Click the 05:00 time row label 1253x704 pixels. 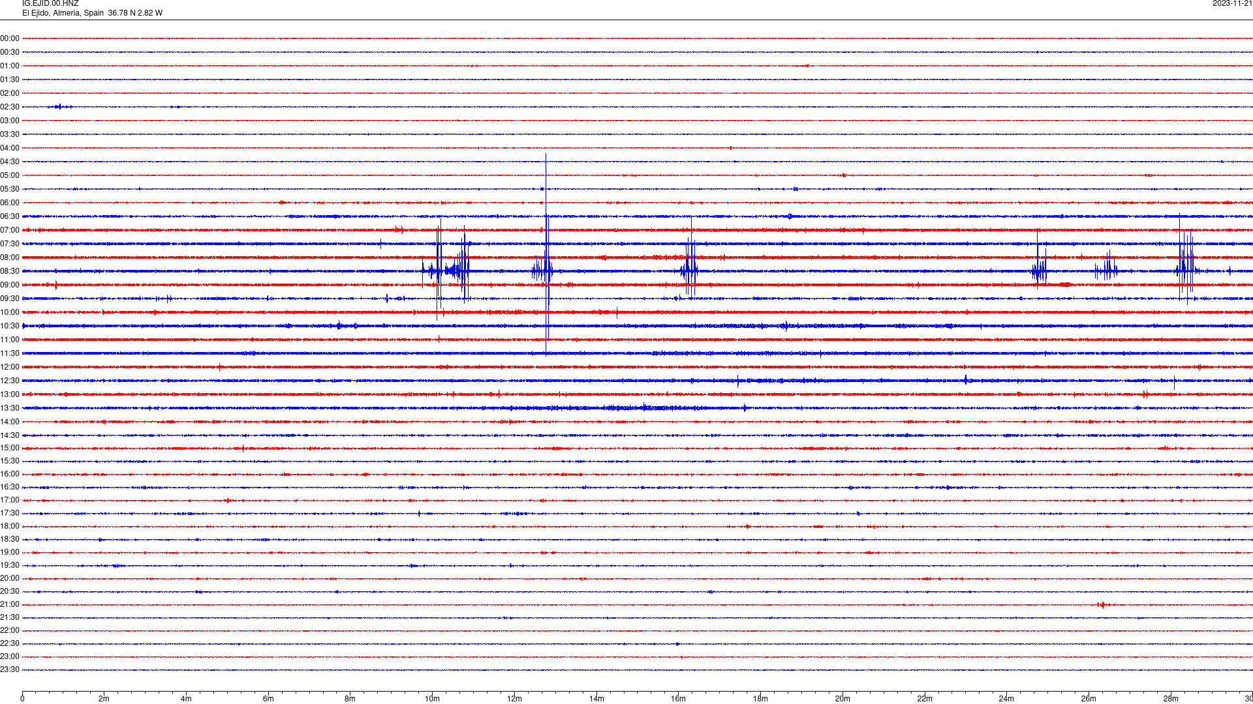point(10,175)
